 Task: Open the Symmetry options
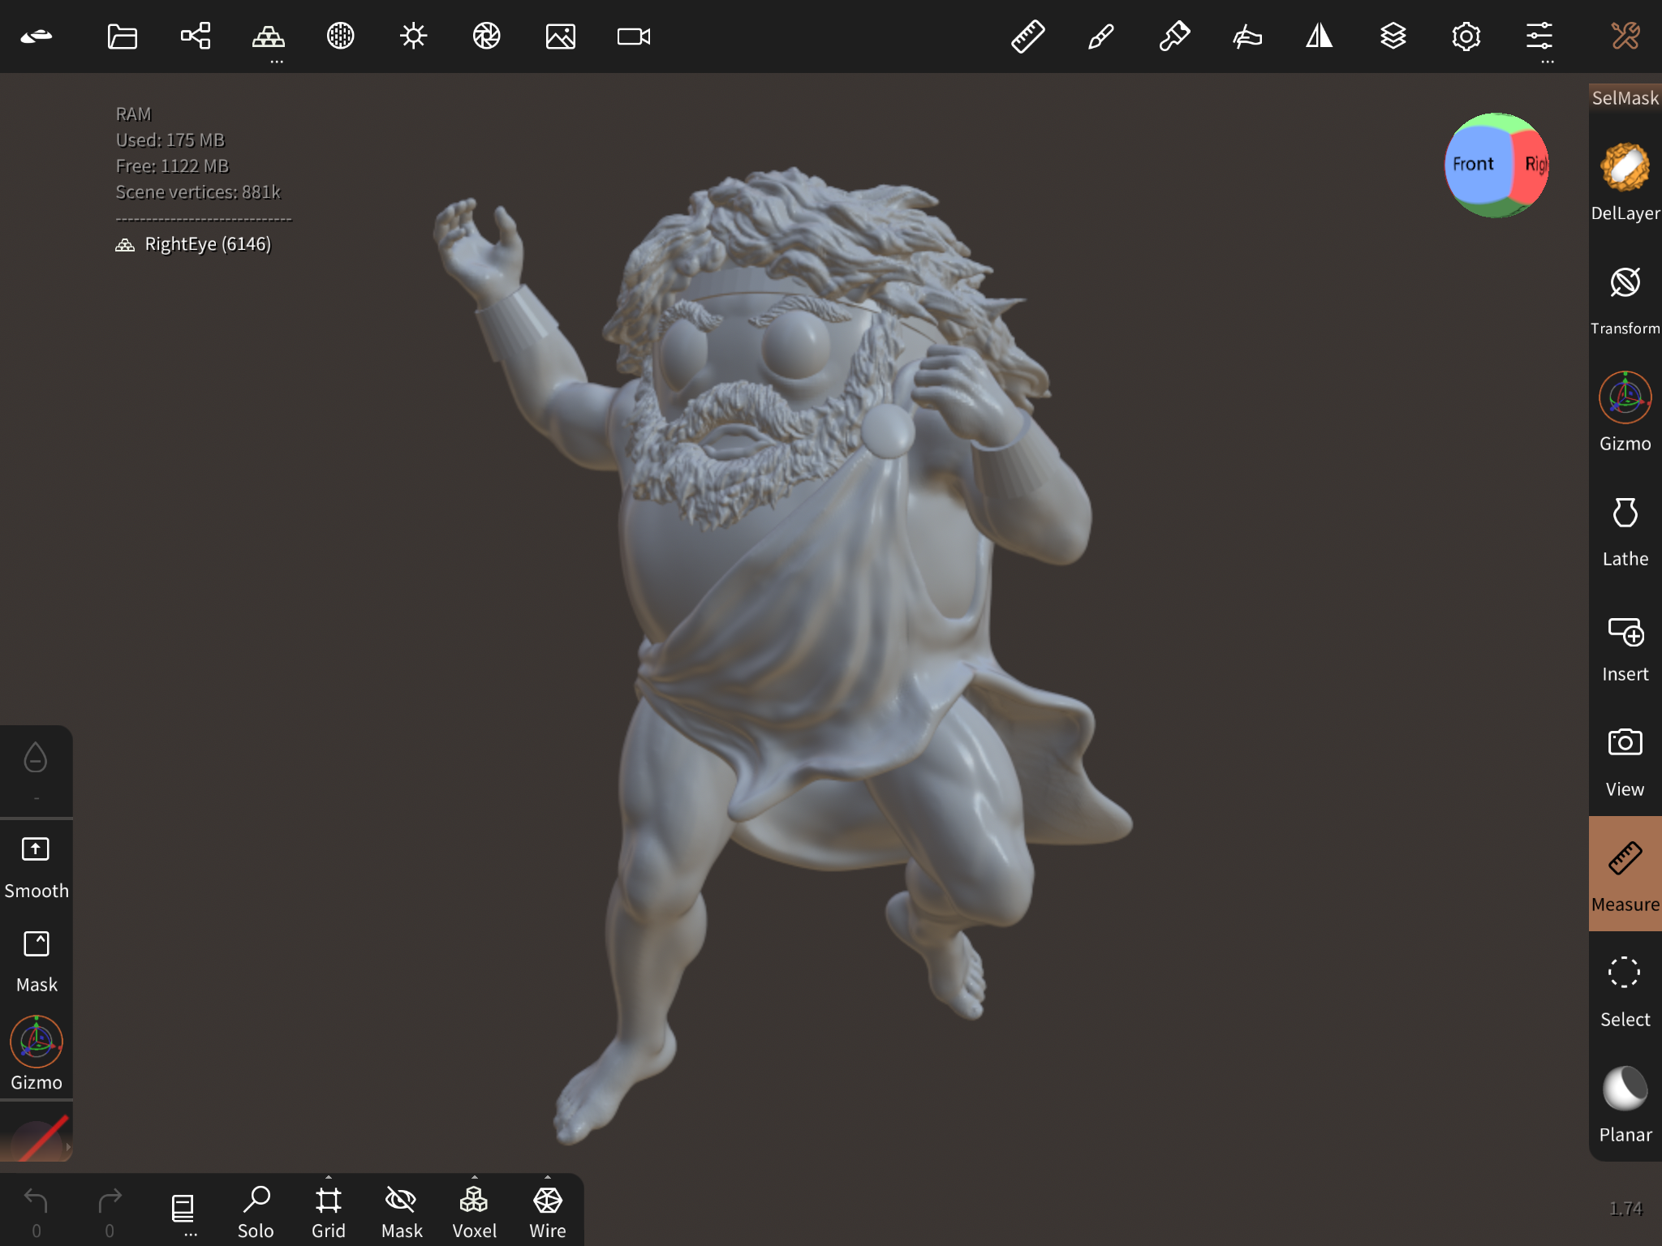(x=1320, y=37)
